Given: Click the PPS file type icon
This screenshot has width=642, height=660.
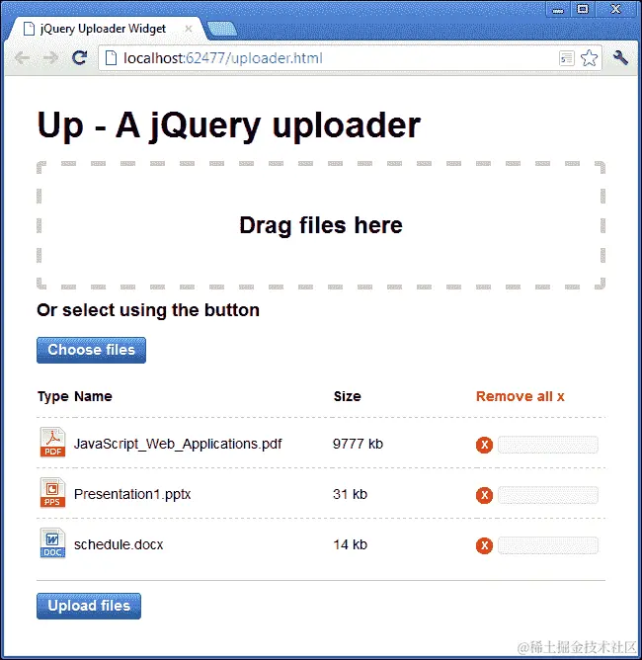Looking at the screenshot, I should 52,492.
